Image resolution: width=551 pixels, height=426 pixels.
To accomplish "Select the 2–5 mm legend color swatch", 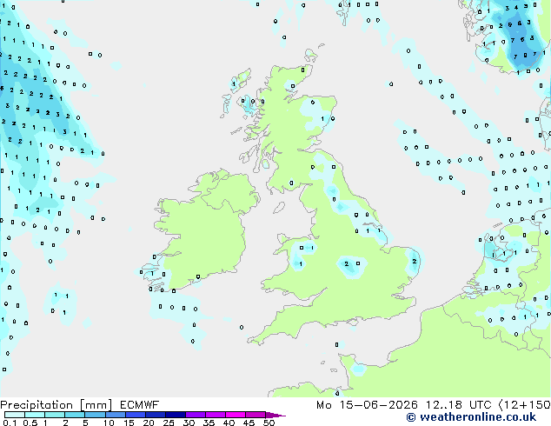I will (x=75, y=415).
